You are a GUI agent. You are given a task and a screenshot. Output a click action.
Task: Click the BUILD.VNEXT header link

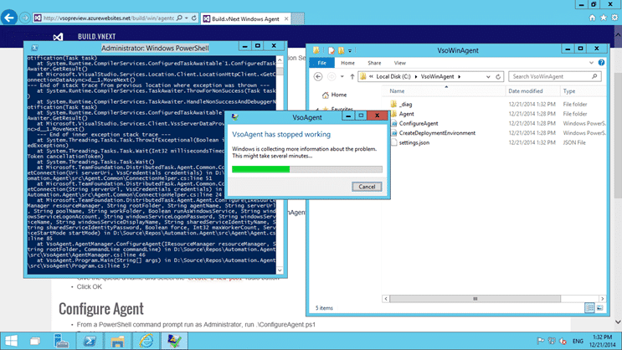coord(97,37)
